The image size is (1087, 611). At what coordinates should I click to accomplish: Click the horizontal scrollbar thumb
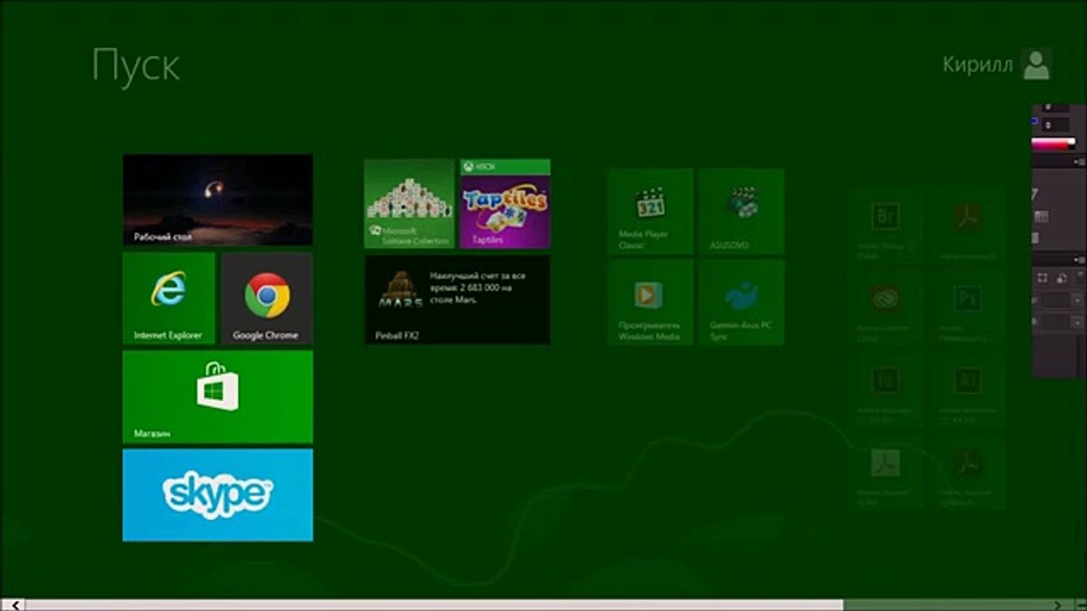[x=435, y=605]
